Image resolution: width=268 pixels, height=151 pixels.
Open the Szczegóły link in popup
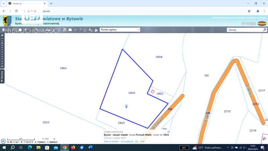pos(127,141)
